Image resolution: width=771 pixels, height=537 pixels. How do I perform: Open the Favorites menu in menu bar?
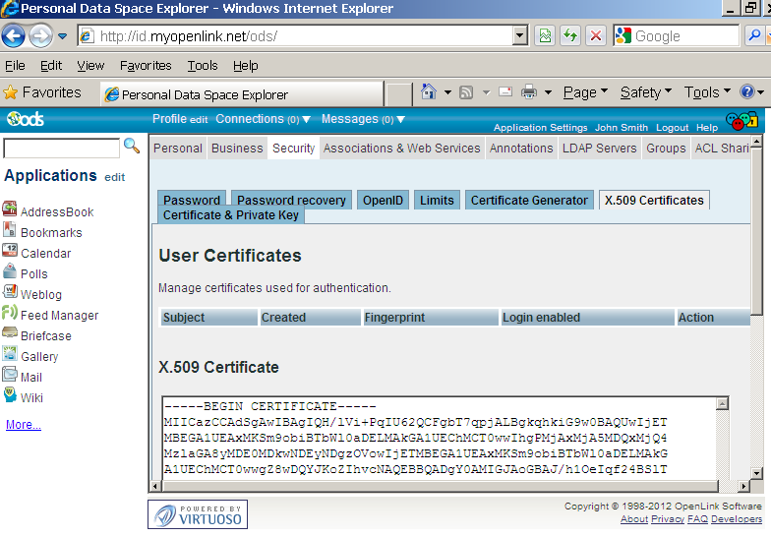click(x=146, y=66)
